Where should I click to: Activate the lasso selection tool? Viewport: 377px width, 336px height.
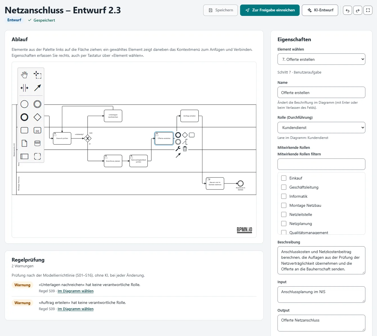click(37, 75)
